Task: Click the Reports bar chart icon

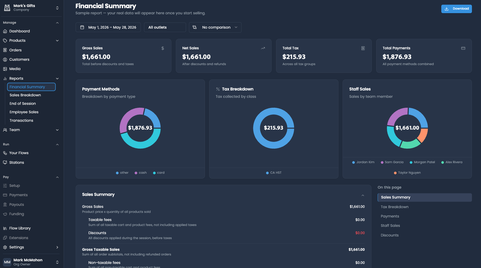Action: coord(5,79)
